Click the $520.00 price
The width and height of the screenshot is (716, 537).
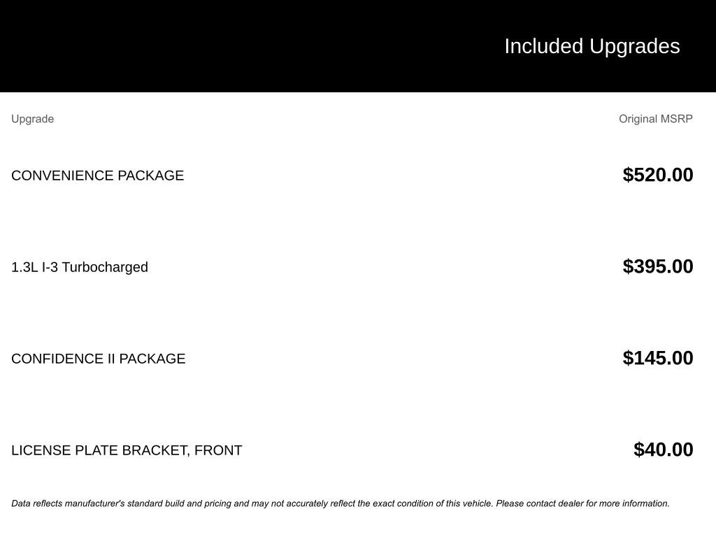pyautogui.click(x=657, y=175)
